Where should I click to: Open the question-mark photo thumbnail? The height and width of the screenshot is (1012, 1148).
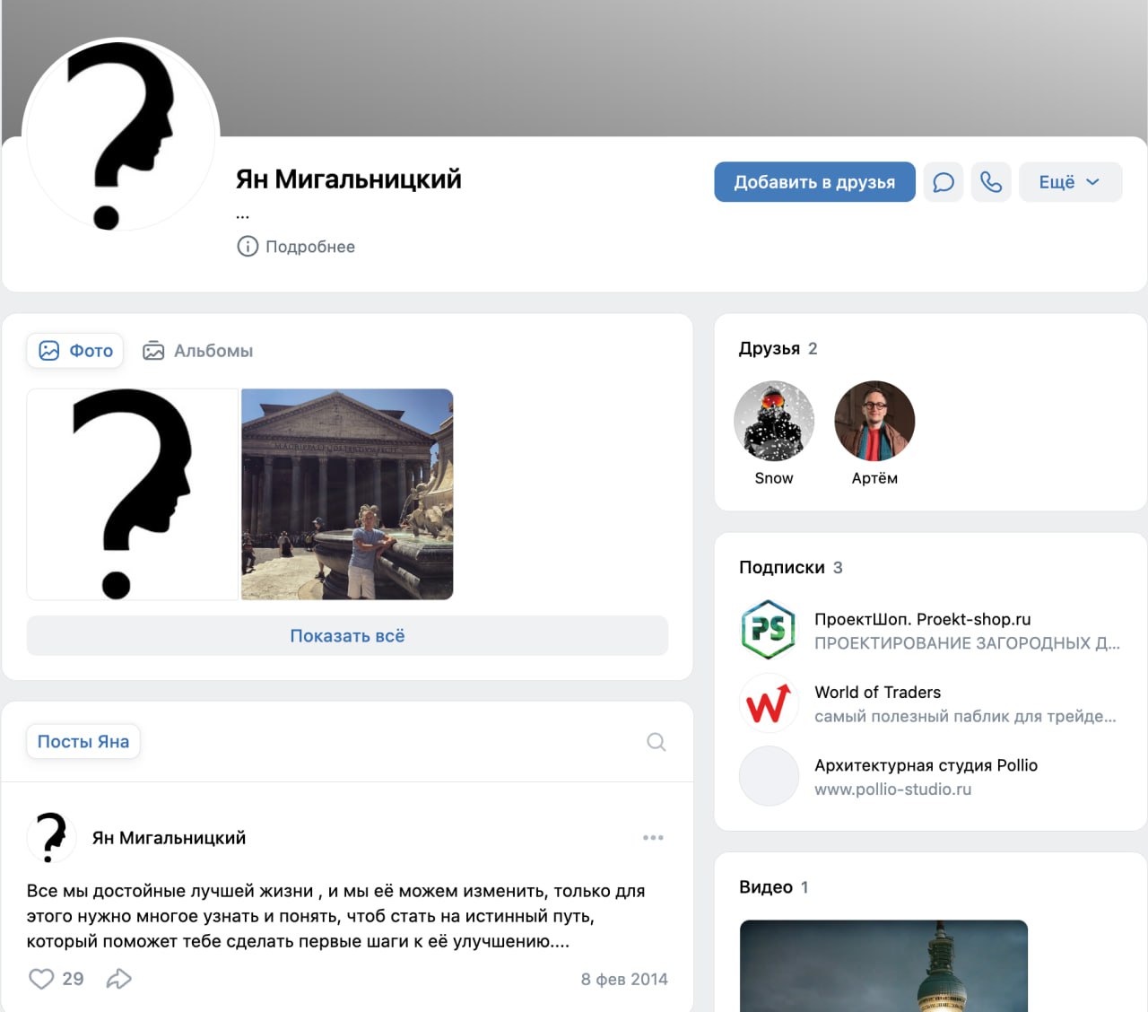click(x=133, y=494)
